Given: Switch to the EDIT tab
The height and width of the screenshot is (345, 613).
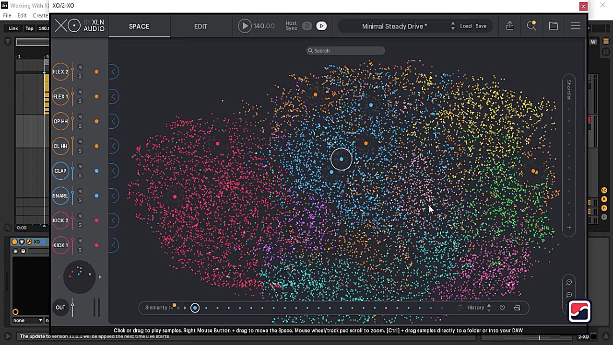Looking at the screenshot, I should click(x=200, y=26).
